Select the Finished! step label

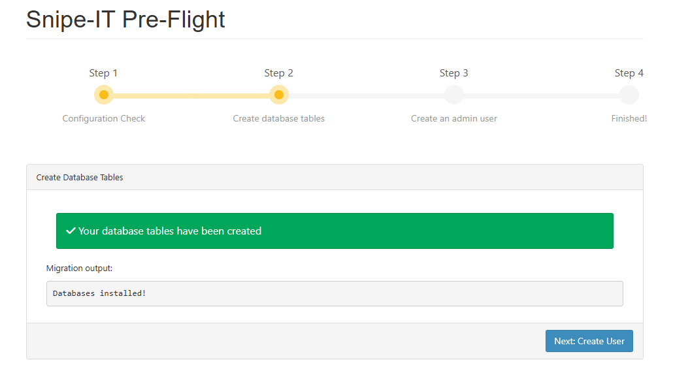coord(629,118)
